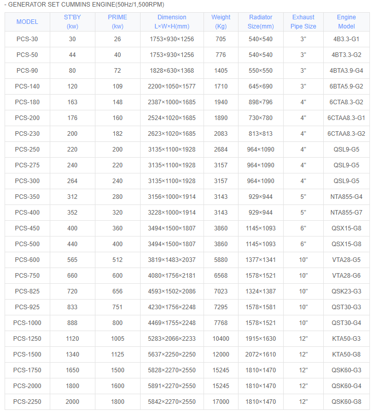Click engine model 6BTA5.9-G2

[x=347, y=86]
